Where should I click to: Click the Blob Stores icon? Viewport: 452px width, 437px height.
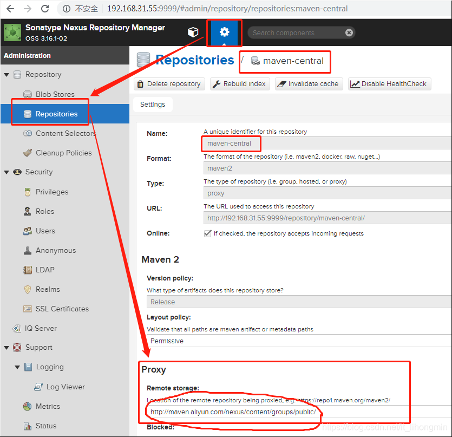coord(28,94)
